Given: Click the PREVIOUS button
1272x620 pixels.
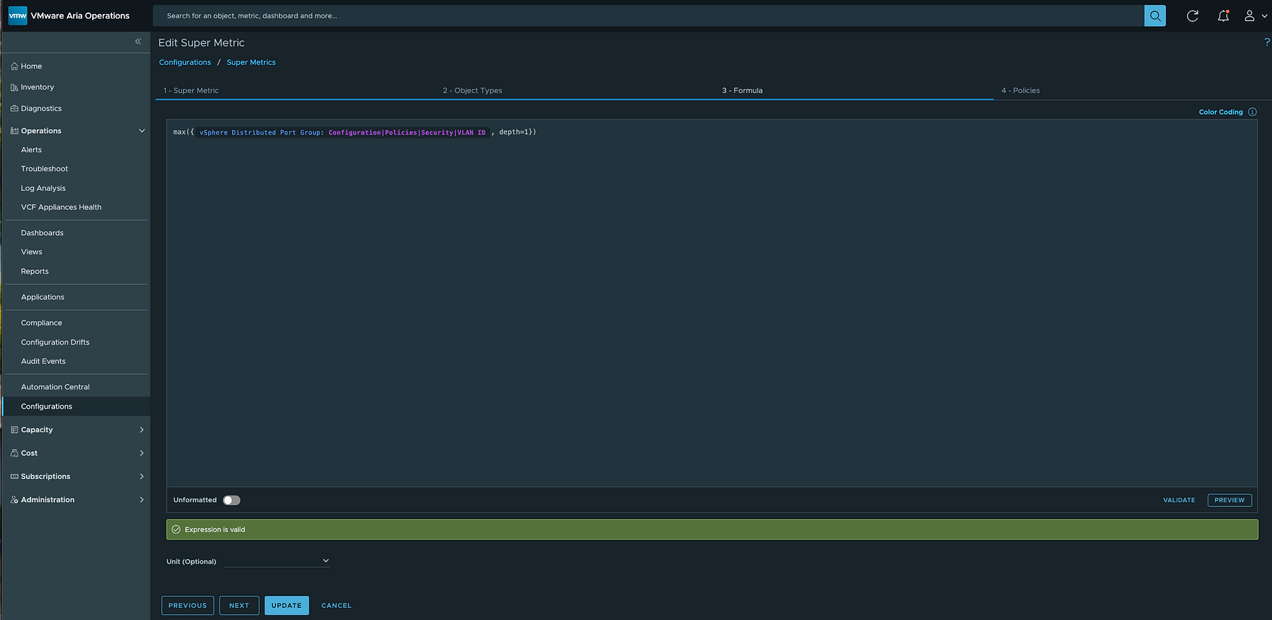Looking at the screenshot, I should coord(188,605).
